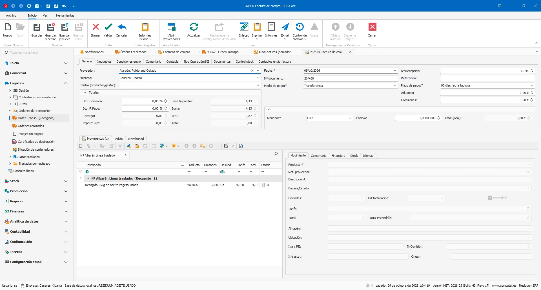Click search magnifier in movements grid
Screen dimensions: 541x290
(x=276, y=154)
